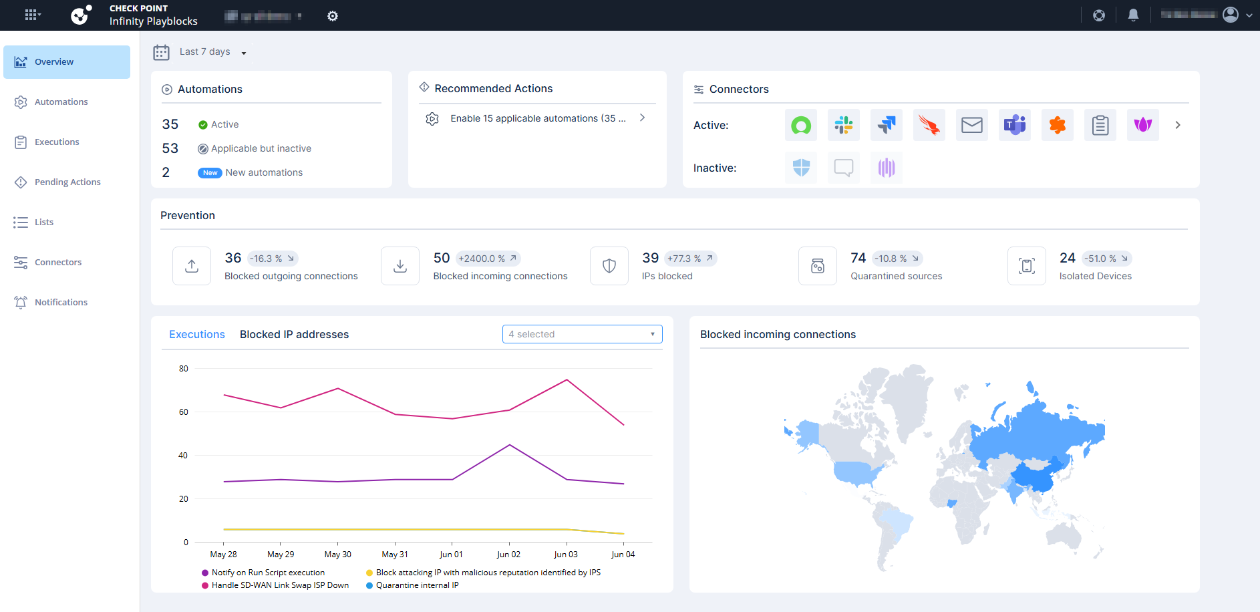Screen dimensions: 1260x612
Task: Click the Isolated Devices icon
Action: [1027, 266]
